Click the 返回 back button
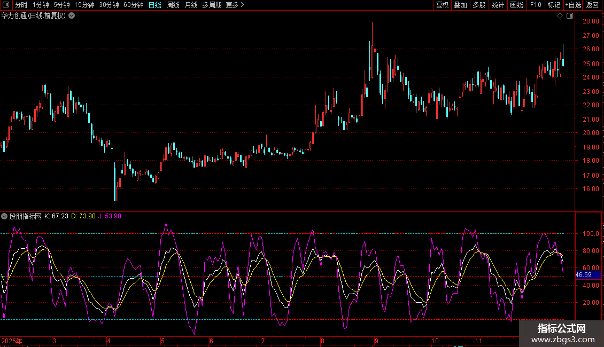Image resolution: width=604 pixels, height=347 pixels. pyautogui.click(x=593, y=5)
